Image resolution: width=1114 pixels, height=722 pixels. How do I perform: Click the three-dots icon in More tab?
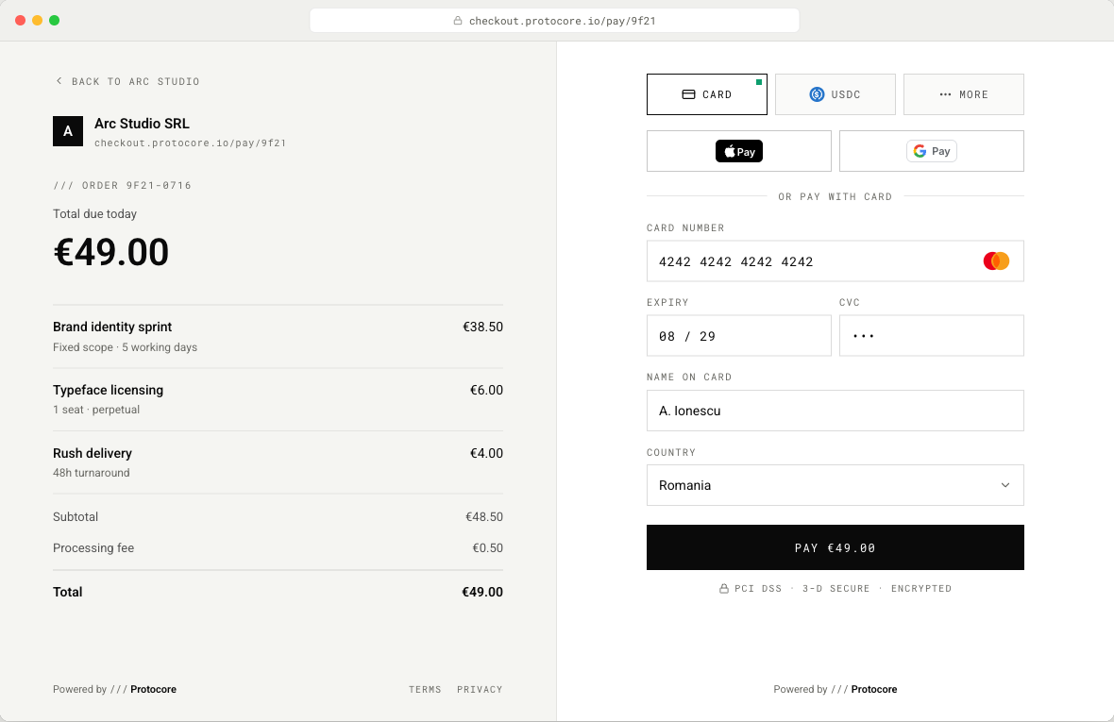click(x=945, y=94)
